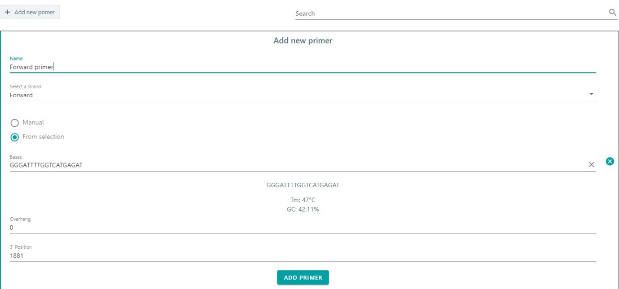Click into the Search box
This screenshot has width=619, height=289.
tap(449, 13)
